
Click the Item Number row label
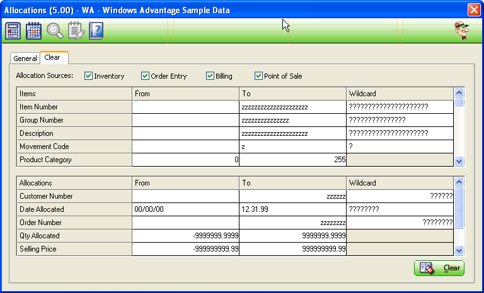(74, 107)
